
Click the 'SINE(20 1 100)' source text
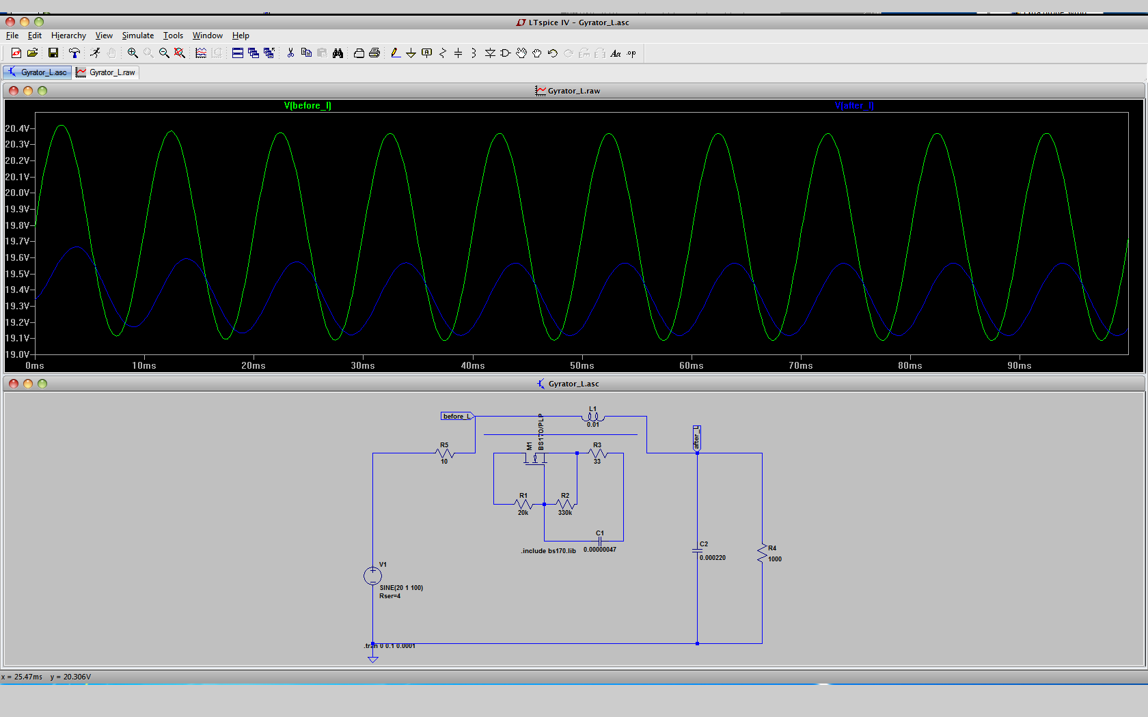401,588
